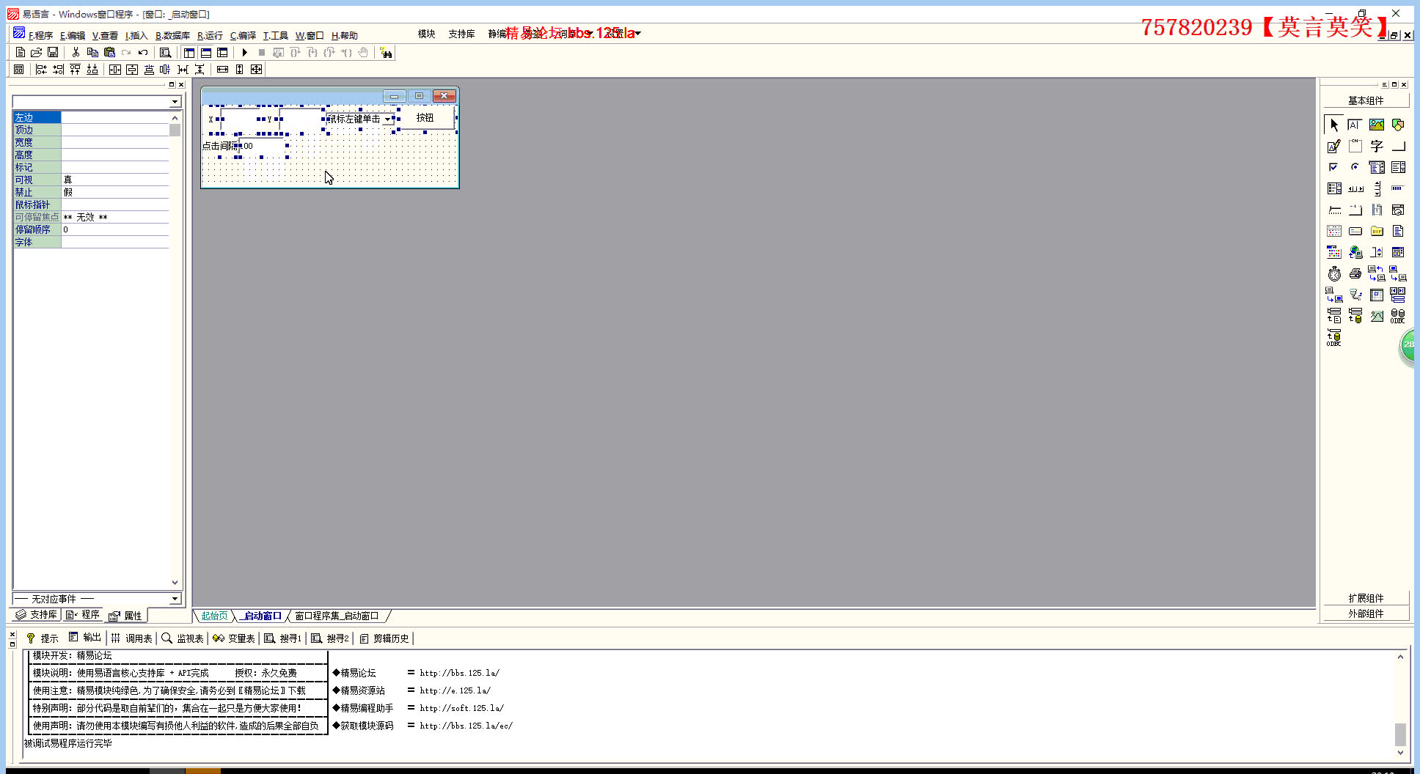Select the first ODBC database component icon

point(1398,316)
